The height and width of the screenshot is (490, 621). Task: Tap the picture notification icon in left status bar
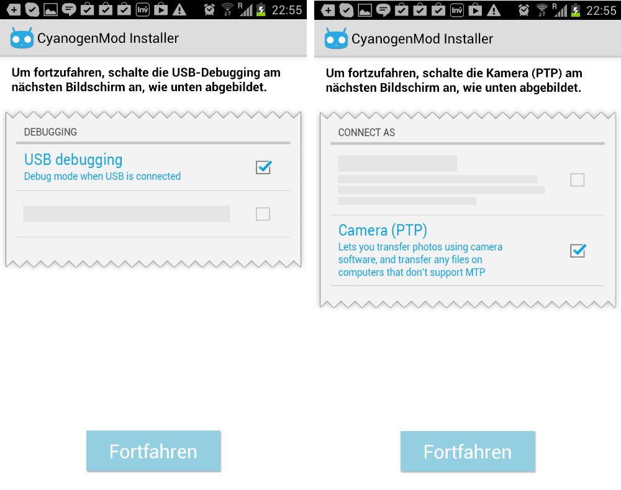click(x=50, y=9)
